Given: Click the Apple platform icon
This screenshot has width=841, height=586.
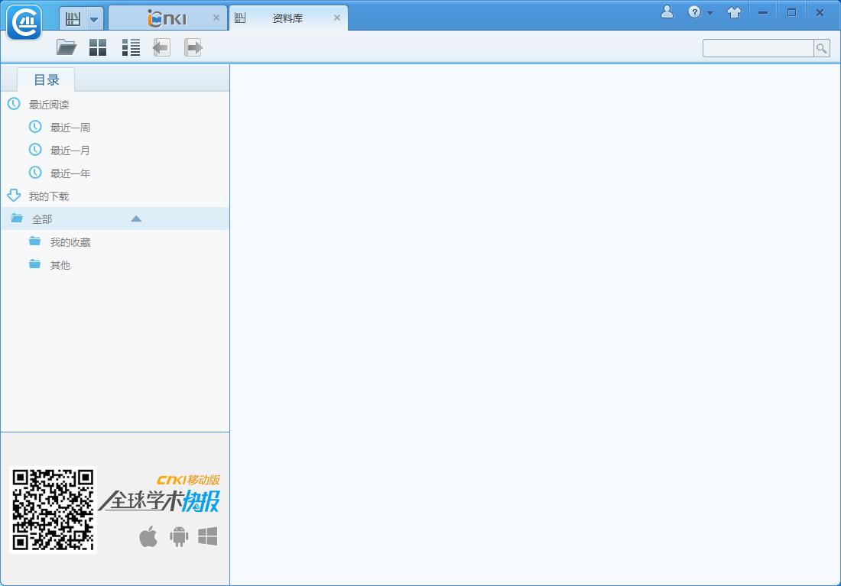Looking at the screenshot, I should pos(148,536).
